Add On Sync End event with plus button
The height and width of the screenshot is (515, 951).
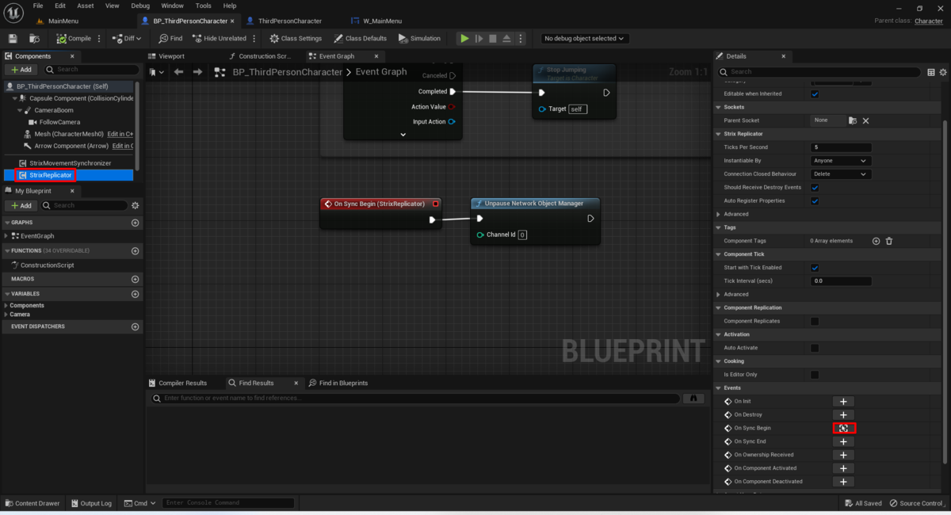843,441
